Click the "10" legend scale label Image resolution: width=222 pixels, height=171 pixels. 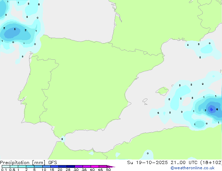[x=44, y=170]
